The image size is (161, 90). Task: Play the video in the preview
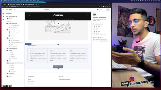(x=58, y=23)
